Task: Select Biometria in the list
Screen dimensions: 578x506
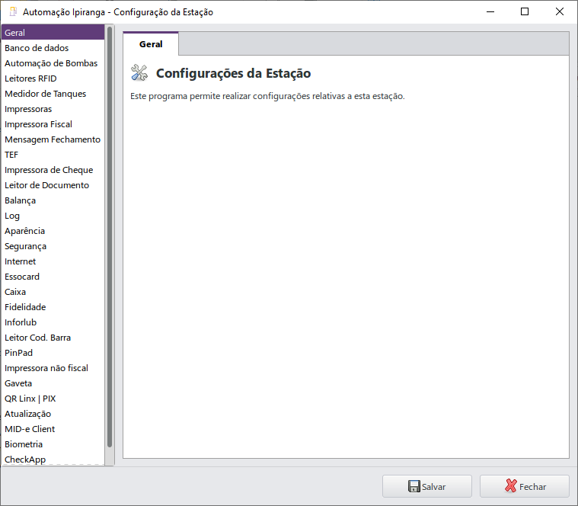Action: click(53, 444)
